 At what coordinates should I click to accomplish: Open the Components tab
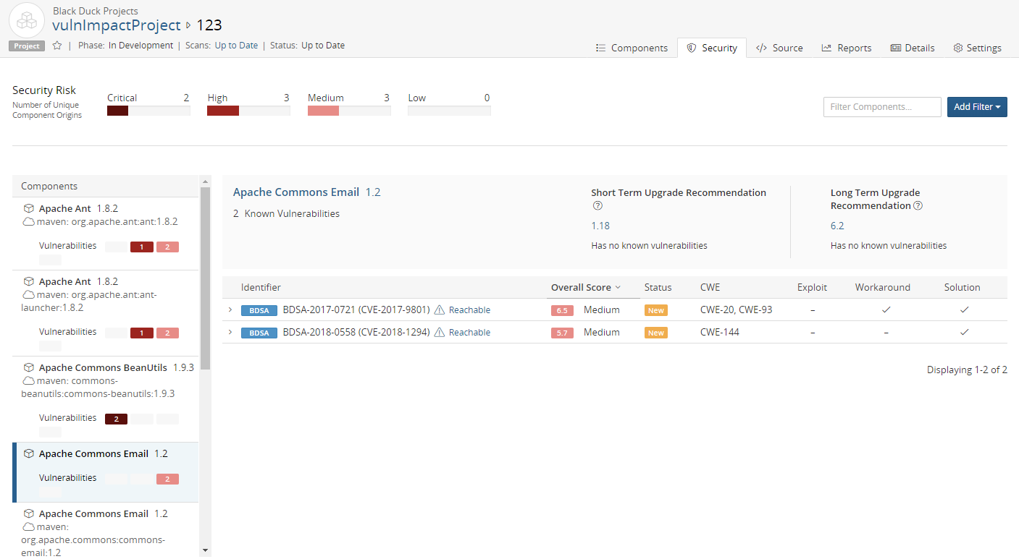(632, 48)
